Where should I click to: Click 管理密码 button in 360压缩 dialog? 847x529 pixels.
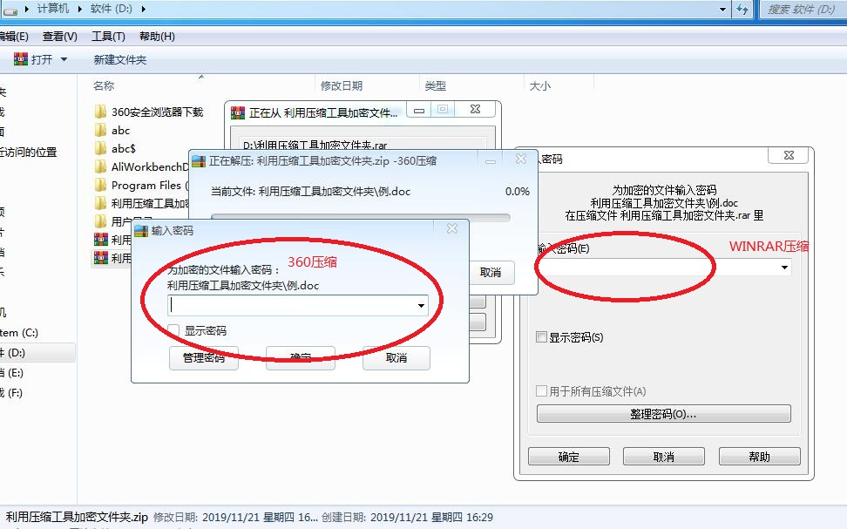(x=204, y=357)
